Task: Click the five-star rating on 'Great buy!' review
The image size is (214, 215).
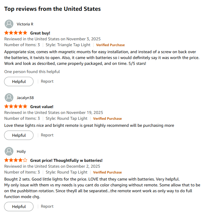Action: 16,33
